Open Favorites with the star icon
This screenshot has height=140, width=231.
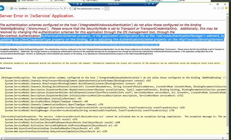click(219, 8)
